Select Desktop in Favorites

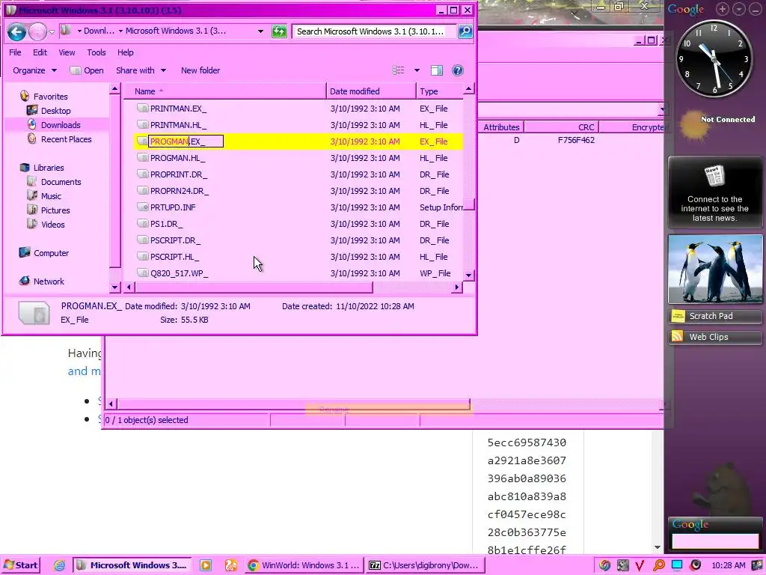[55, 111]
